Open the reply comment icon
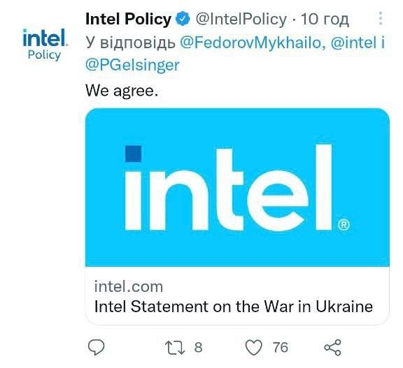This screenshot has height=368, width=403. tap(96, 347)
